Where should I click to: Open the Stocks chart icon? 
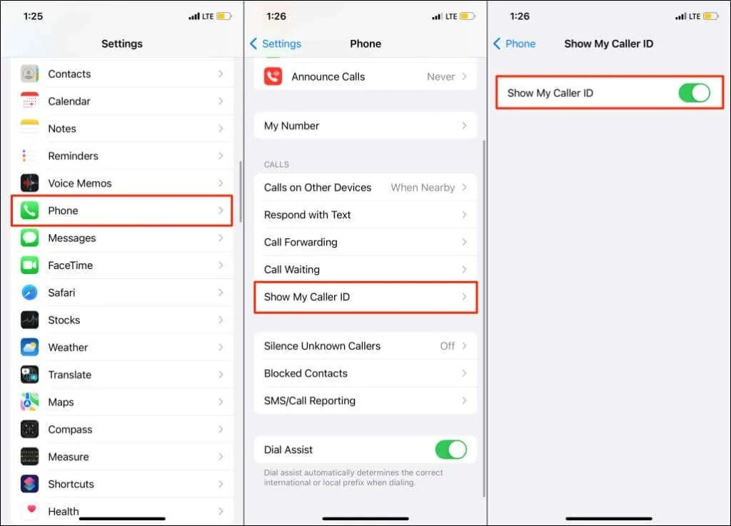click(30, 320)
